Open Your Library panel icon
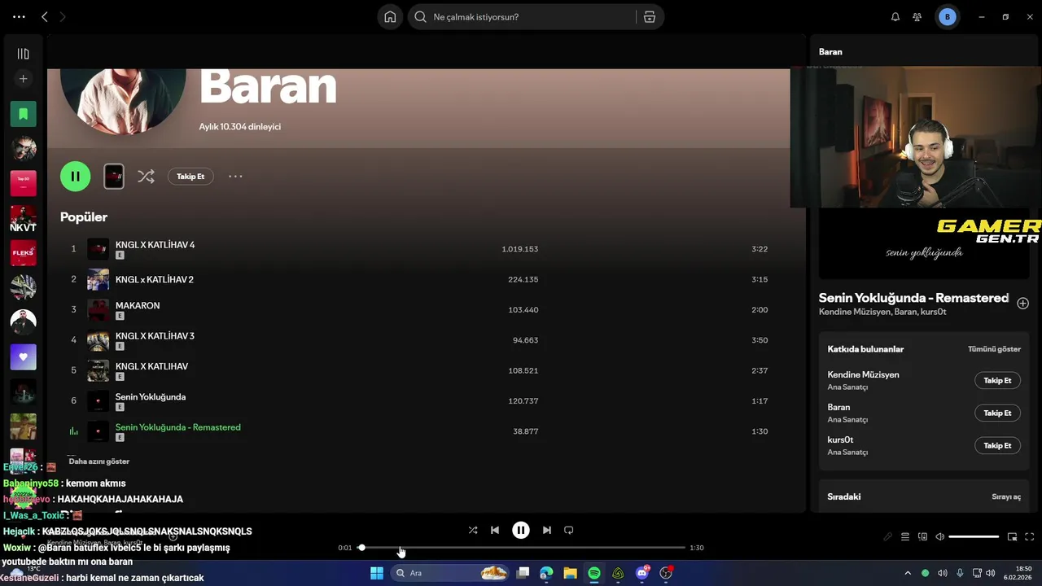 click(x=23, y=54)
